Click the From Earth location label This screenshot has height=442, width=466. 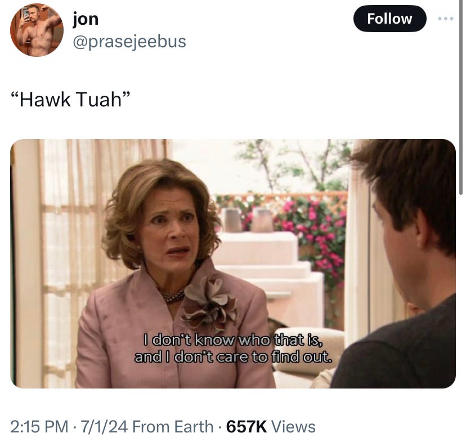[x=173, y=427]
